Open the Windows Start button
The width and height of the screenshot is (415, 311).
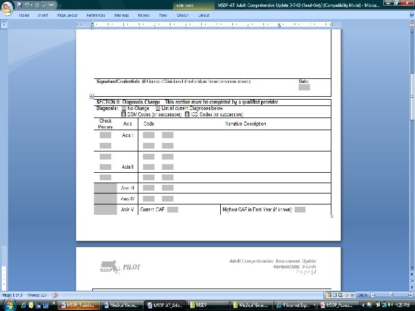pos(9,305)
